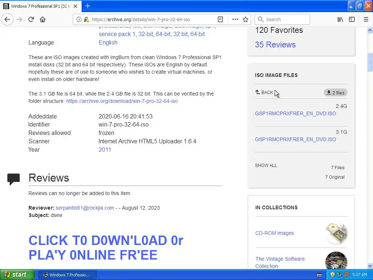Viewport: 373px width, 280px height.
Task: Click the scrollbar down arrow
Action: [x=370, y=266]
